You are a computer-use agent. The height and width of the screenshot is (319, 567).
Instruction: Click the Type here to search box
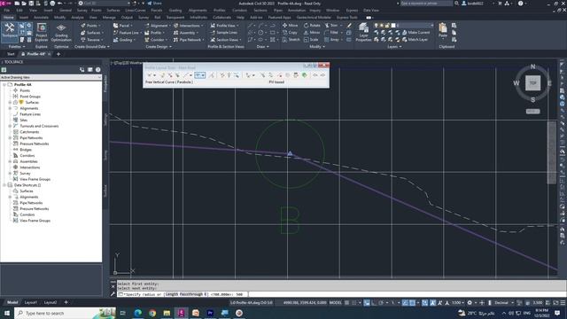(x=65, y=313)
